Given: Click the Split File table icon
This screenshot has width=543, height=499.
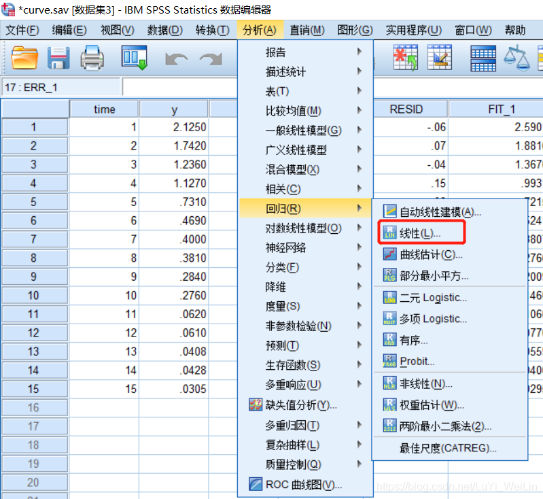Looking at the screenshot, I should click(483, 58).
